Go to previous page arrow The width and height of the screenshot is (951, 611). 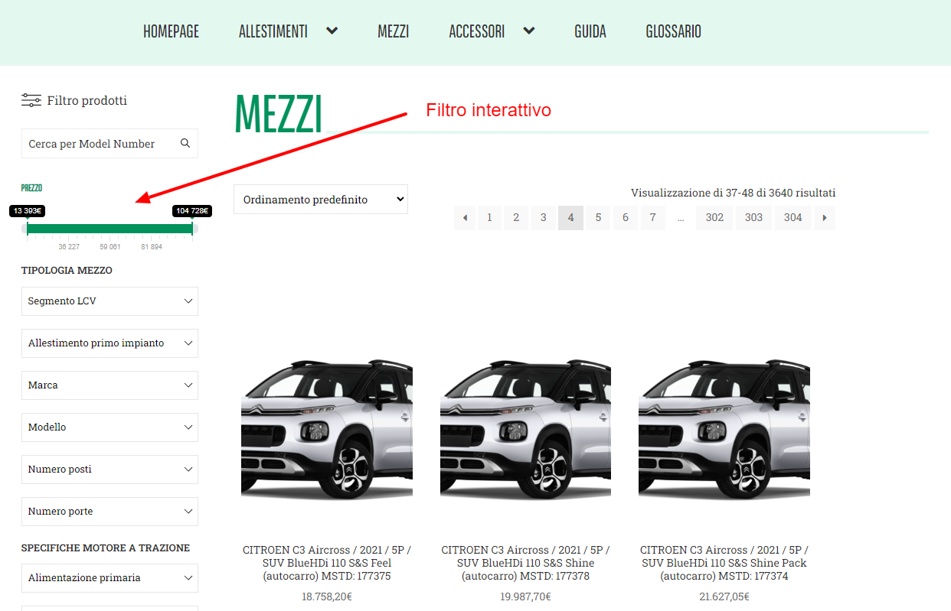point(465,218)
